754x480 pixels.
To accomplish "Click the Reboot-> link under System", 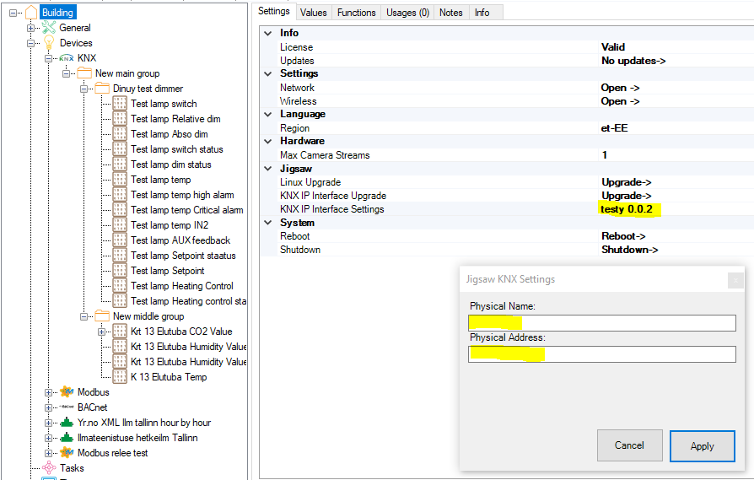I will click(623, 236).
